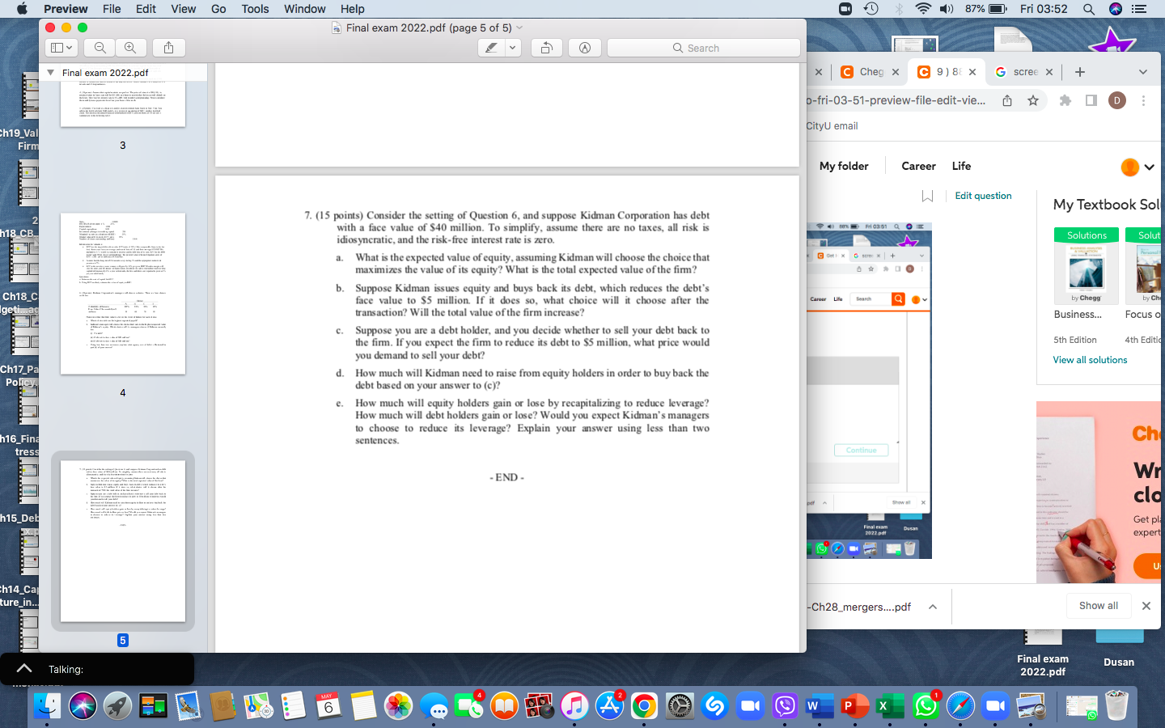Screen dimensions: 1165x728
Task: Click the Edit question link on Chegg
Action: point(985,195)
